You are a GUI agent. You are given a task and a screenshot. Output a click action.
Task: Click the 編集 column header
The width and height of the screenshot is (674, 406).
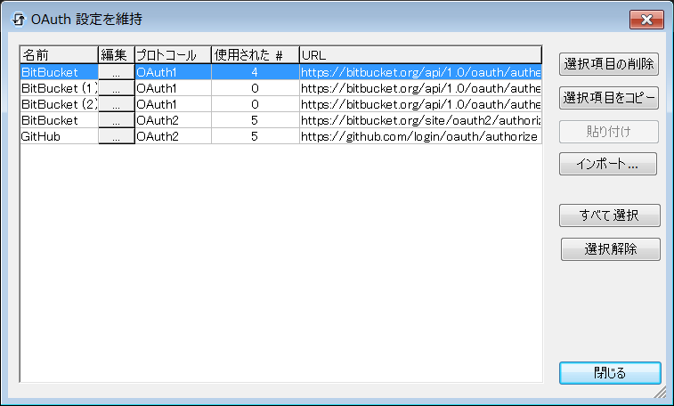[116, 55]
